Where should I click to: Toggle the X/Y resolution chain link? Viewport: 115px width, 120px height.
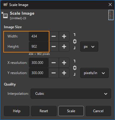75,68
